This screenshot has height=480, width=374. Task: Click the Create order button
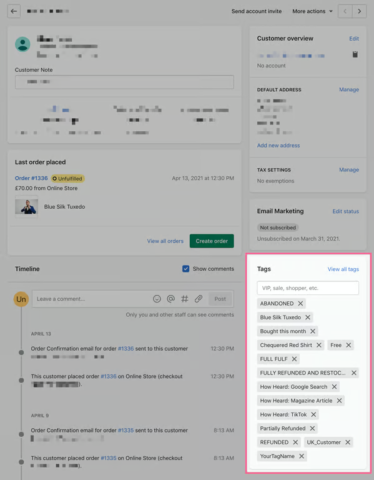coord(212,241)
